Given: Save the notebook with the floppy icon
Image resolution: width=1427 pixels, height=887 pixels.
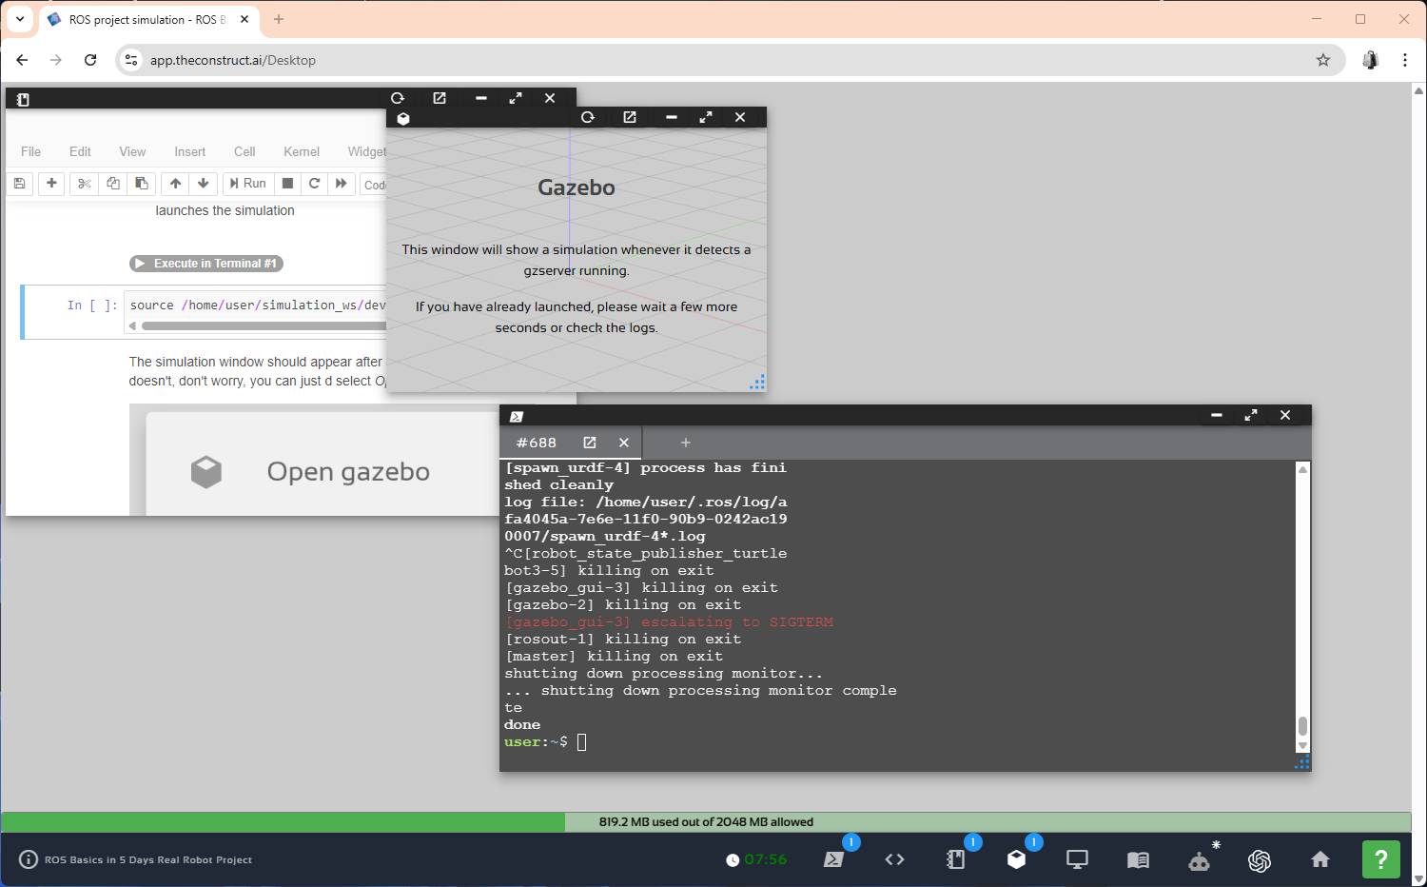Looking at the screenshot, I should click(20, 184).
